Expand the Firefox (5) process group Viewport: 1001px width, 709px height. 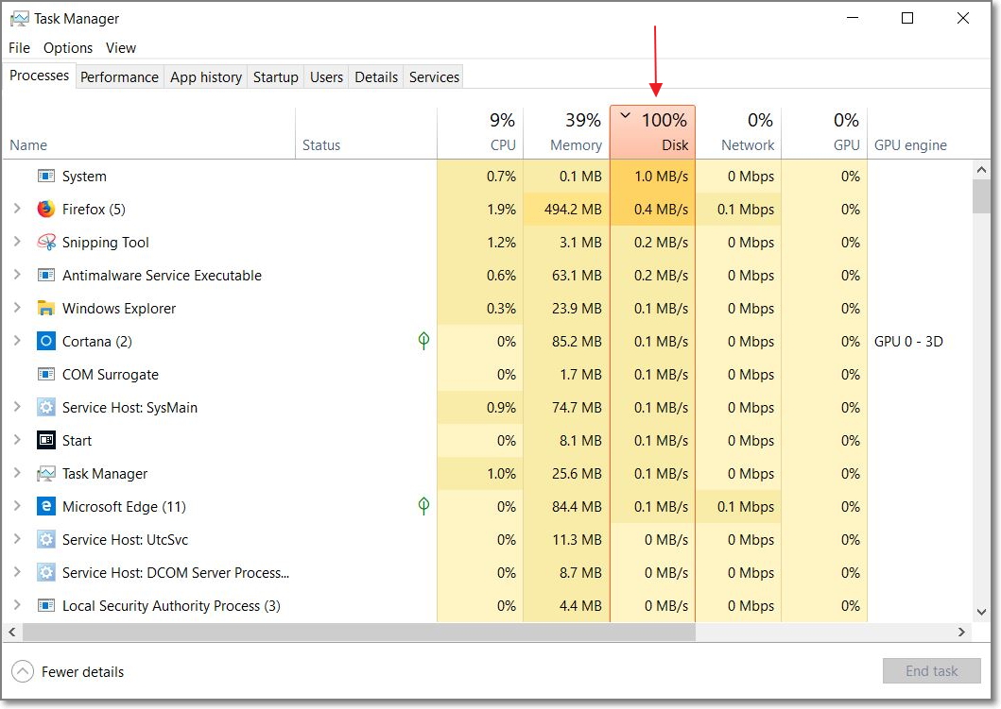[x=17, y=209]
